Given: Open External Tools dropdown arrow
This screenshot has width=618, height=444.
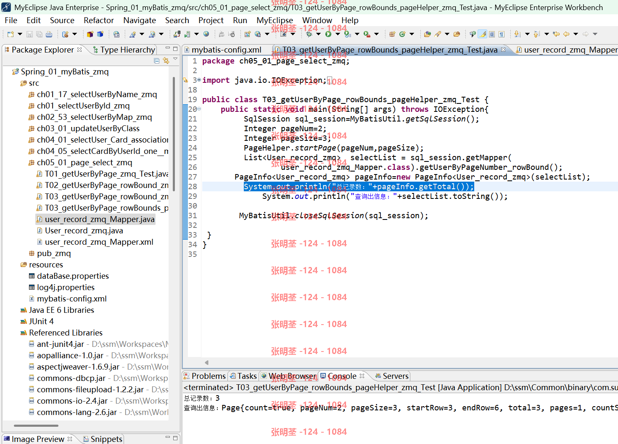Looking at the screenshot, I should pyautogui.click(x=376, y=34).
